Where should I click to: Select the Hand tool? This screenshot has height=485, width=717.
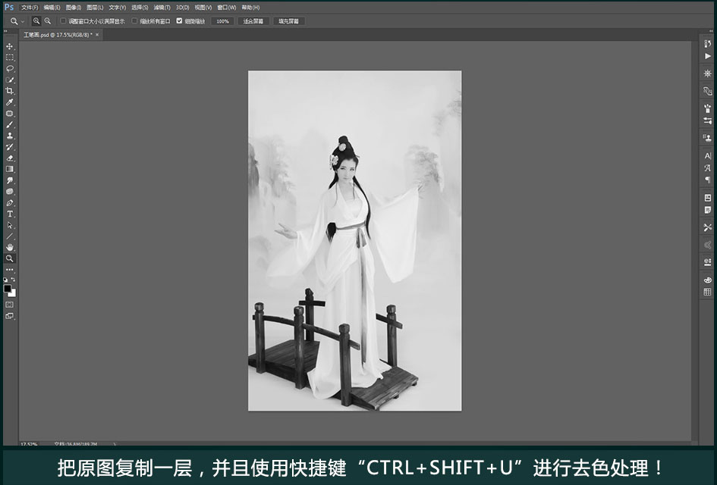pyautogui.click(x=10, y=247)
